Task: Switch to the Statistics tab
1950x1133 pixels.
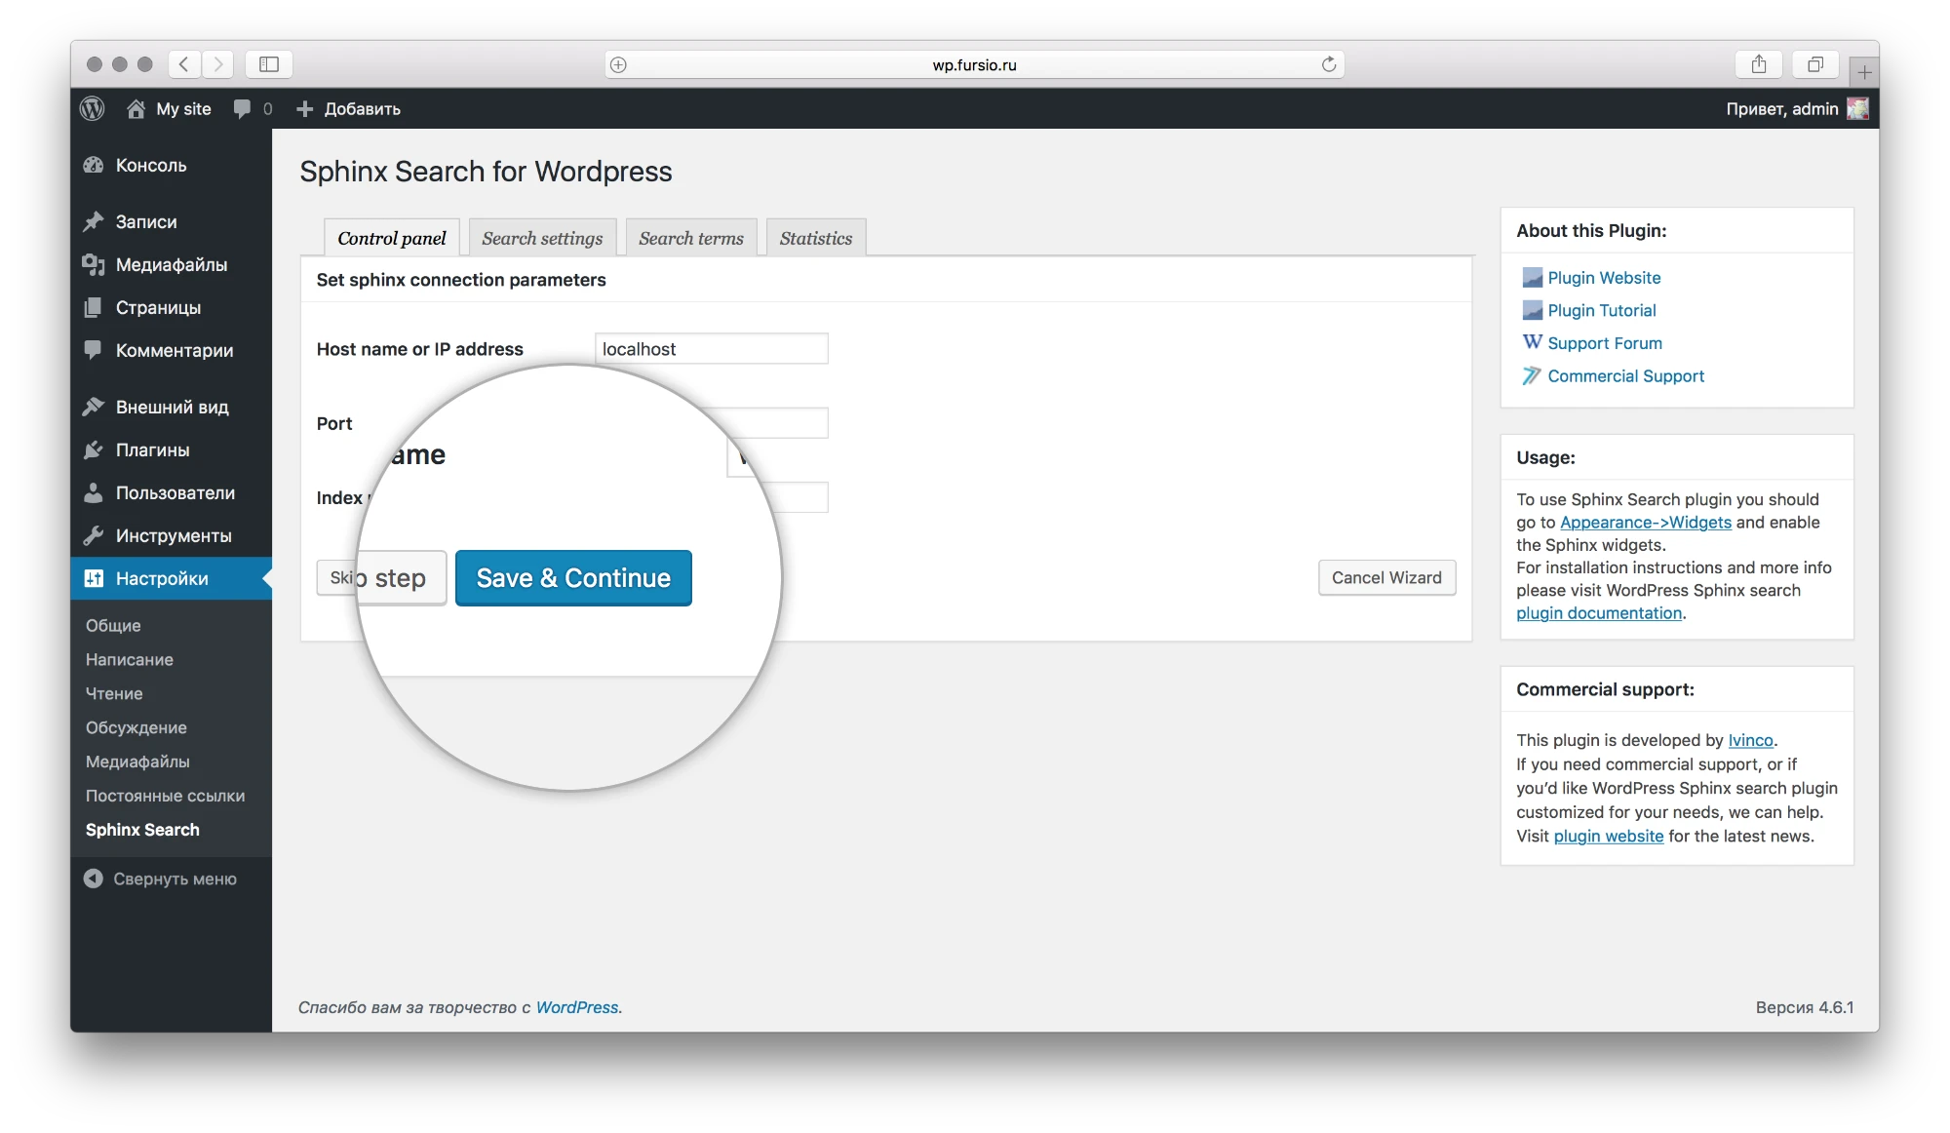Action: click(x=815, y=239)
